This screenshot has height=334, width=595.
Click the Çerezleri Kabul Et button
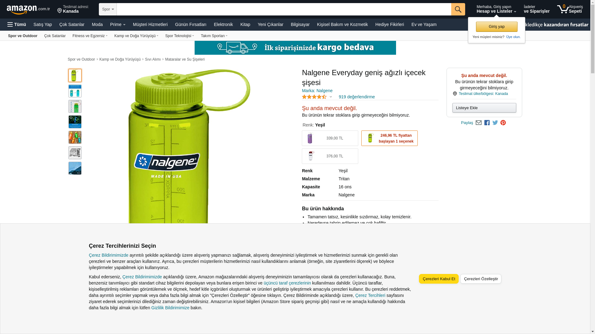pos(439,279)
